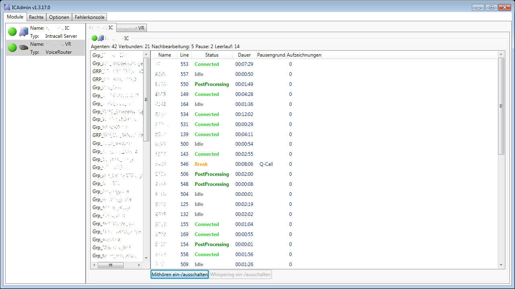This screenshot has height=289, width=515.
Task: Select PostProcessing row on line 154
Action: [325, 244]
